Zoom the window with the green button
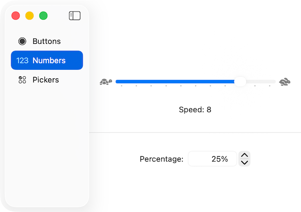 tap(43, 16)
